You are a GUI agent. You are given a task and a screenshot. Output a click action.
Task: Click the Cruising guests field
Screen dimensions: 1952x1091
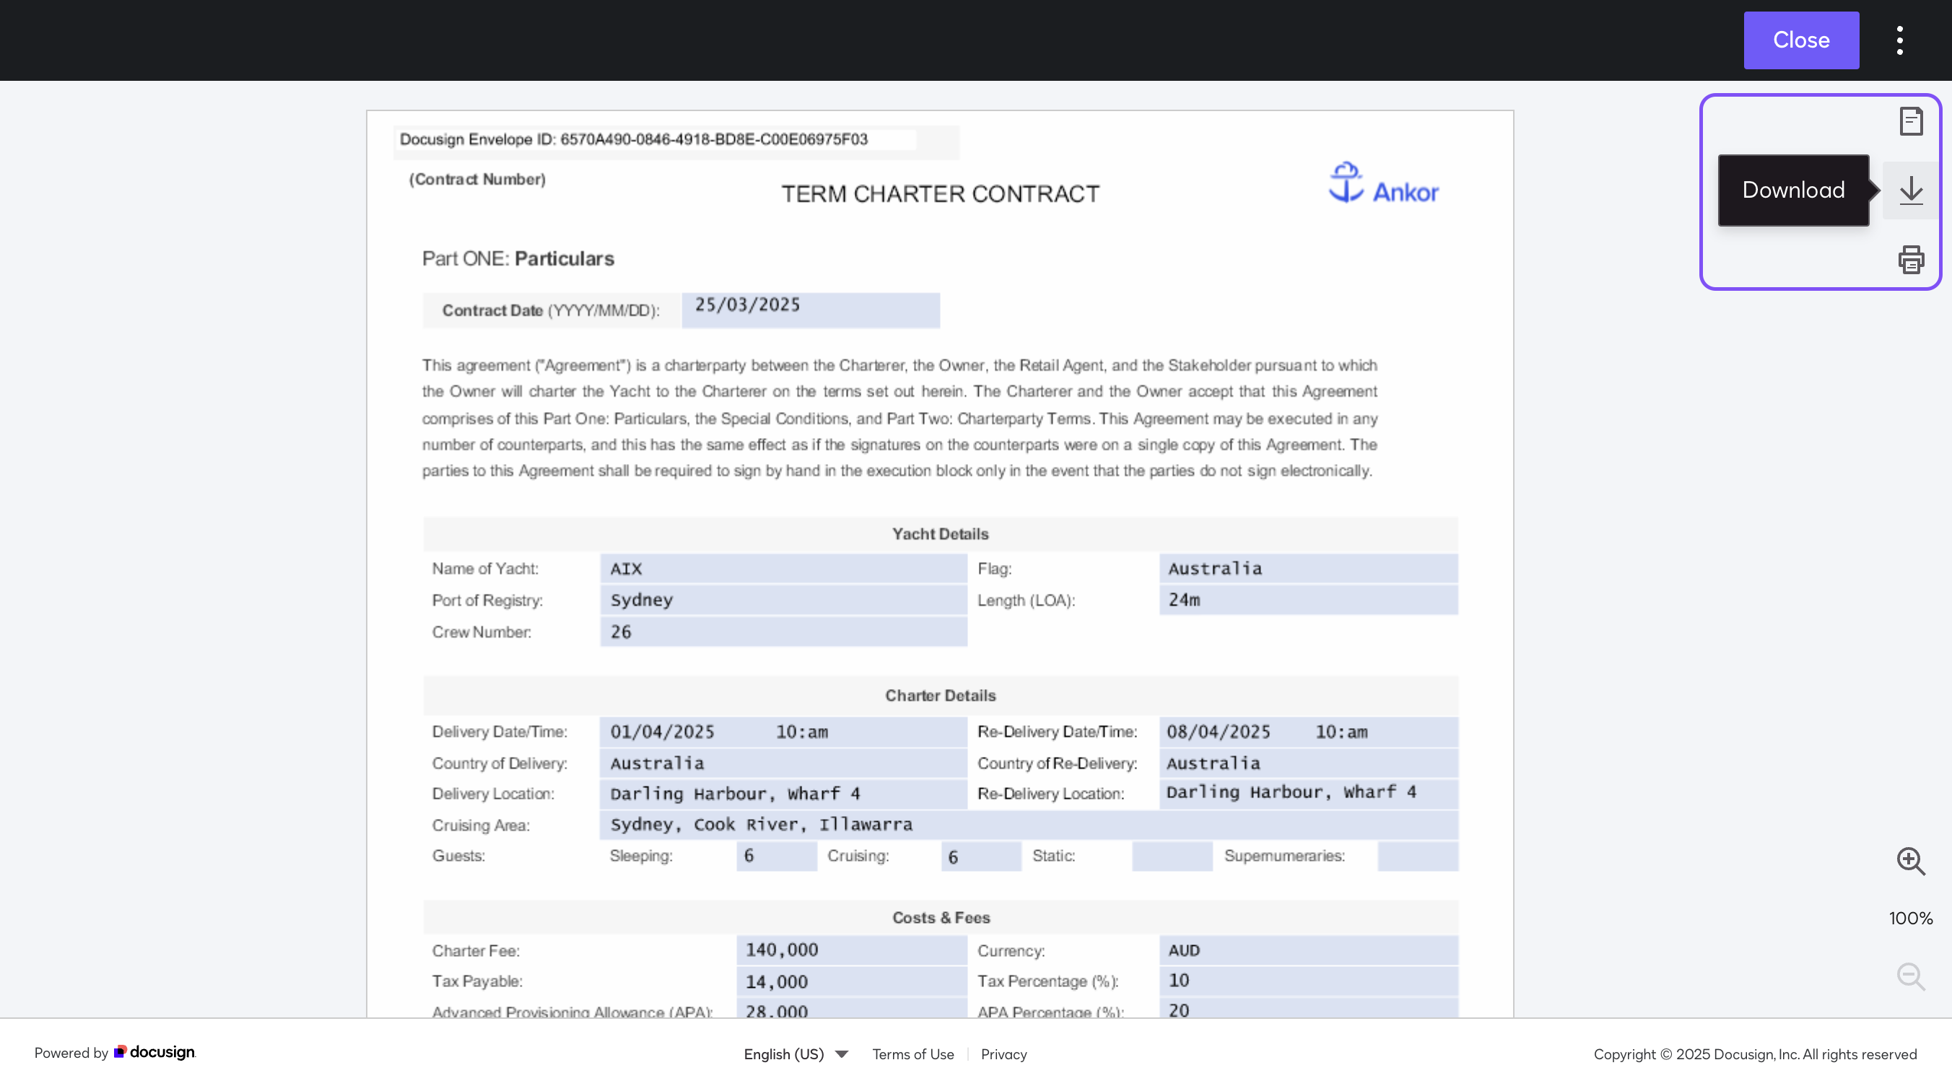click(x=980, y=856)
